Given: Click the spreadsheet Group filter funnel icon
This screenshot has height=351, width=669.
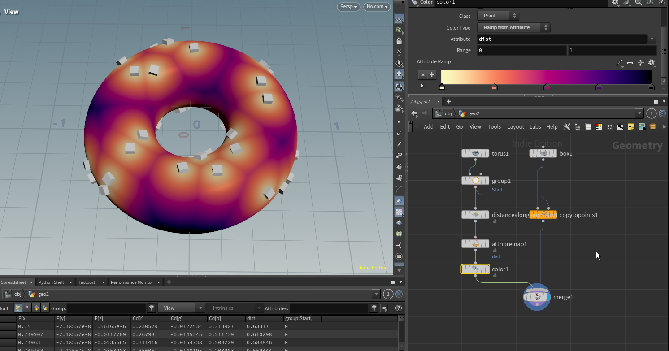Looking at the screenshot, I should pos(152,308).
